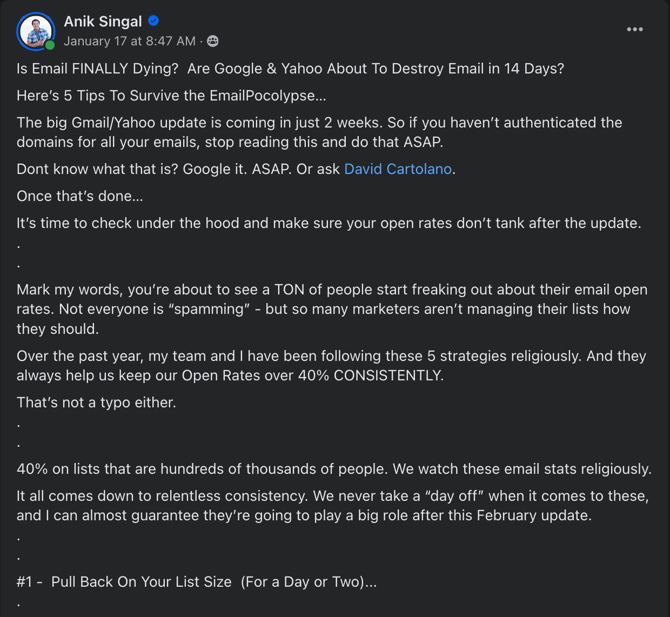
Task: Click the 'check under the hood' sentence
Action: click(x=329, y=223)
